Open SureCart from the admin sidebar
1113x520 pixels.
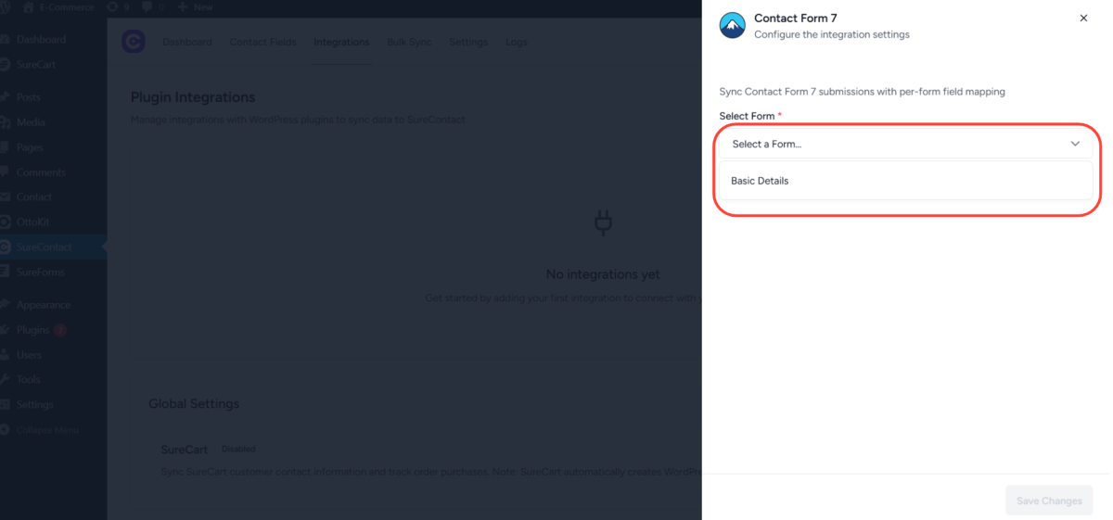click(x=37, y=65)
